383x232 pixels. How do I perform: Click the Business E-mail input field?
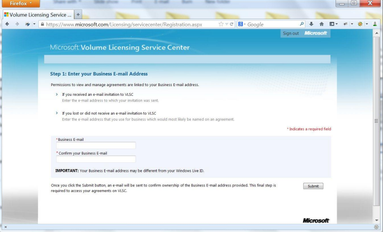(96, 145)
